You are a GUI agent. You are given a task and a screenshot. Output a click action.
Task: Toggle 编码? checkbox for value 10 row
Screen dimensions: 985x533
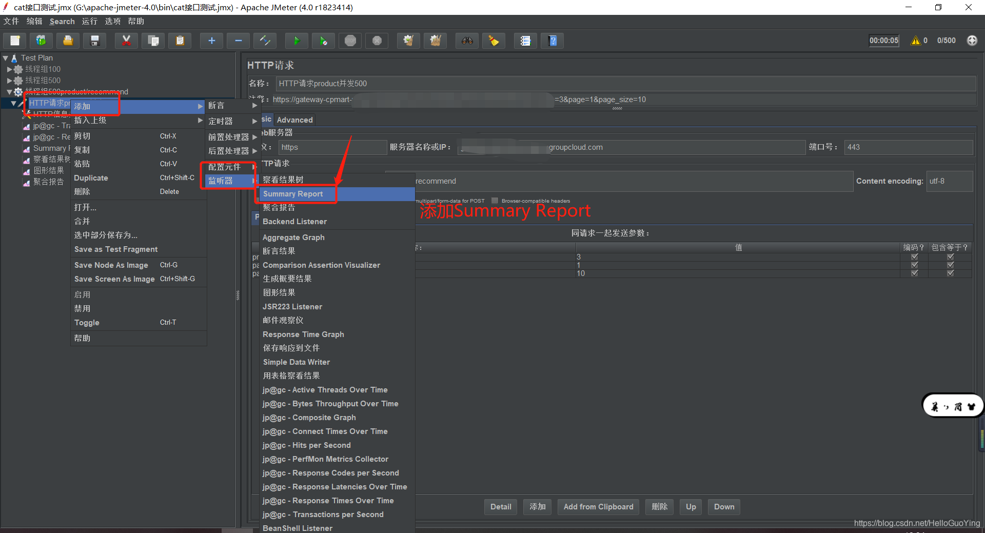914,273
